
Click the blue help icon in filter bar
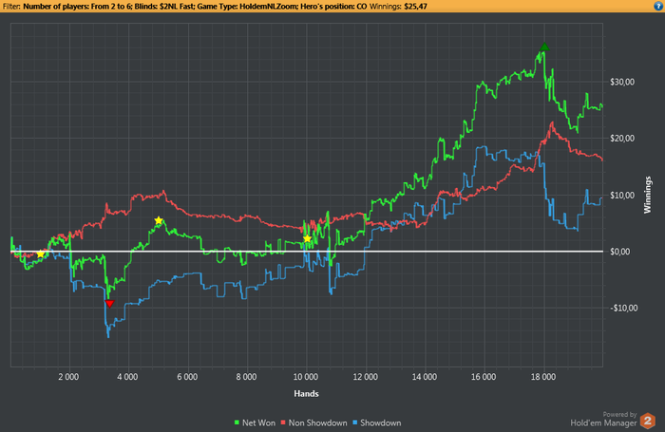(x=658, y=6)
